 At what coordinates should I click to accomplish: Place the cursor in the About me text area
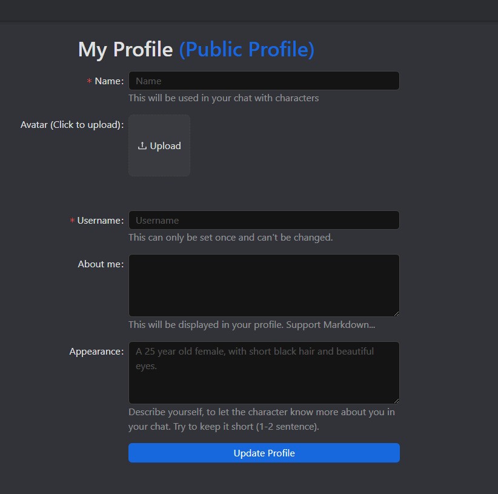coord(264,285)
